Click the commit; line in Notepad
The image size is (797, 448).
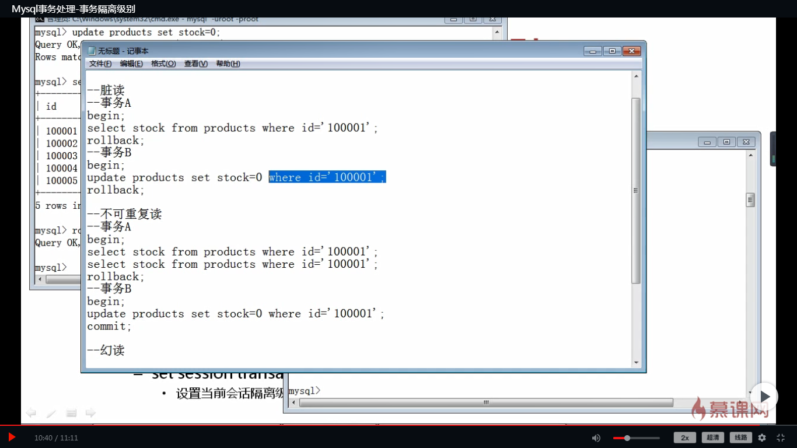click(x=110, y=326)
